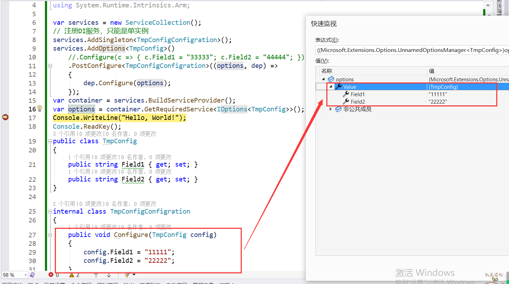This screenshot has width=509, height=284.
Task: Click PostConfigure on line 11
Action: pos(97,66)
